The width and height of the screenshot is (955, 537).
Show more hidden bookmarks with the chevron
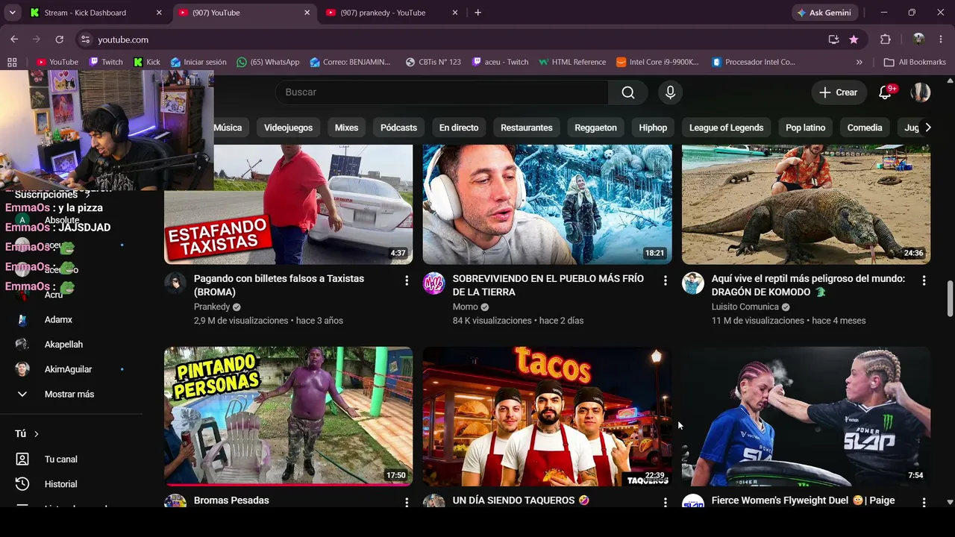click(859, 62)
